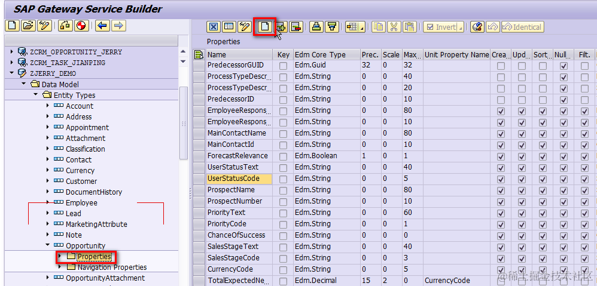This screenshot has height=286, width=597.
Task: Uncheck Upd checkbox for ForecastRelevance row
Action: click(x=522, y=157)
